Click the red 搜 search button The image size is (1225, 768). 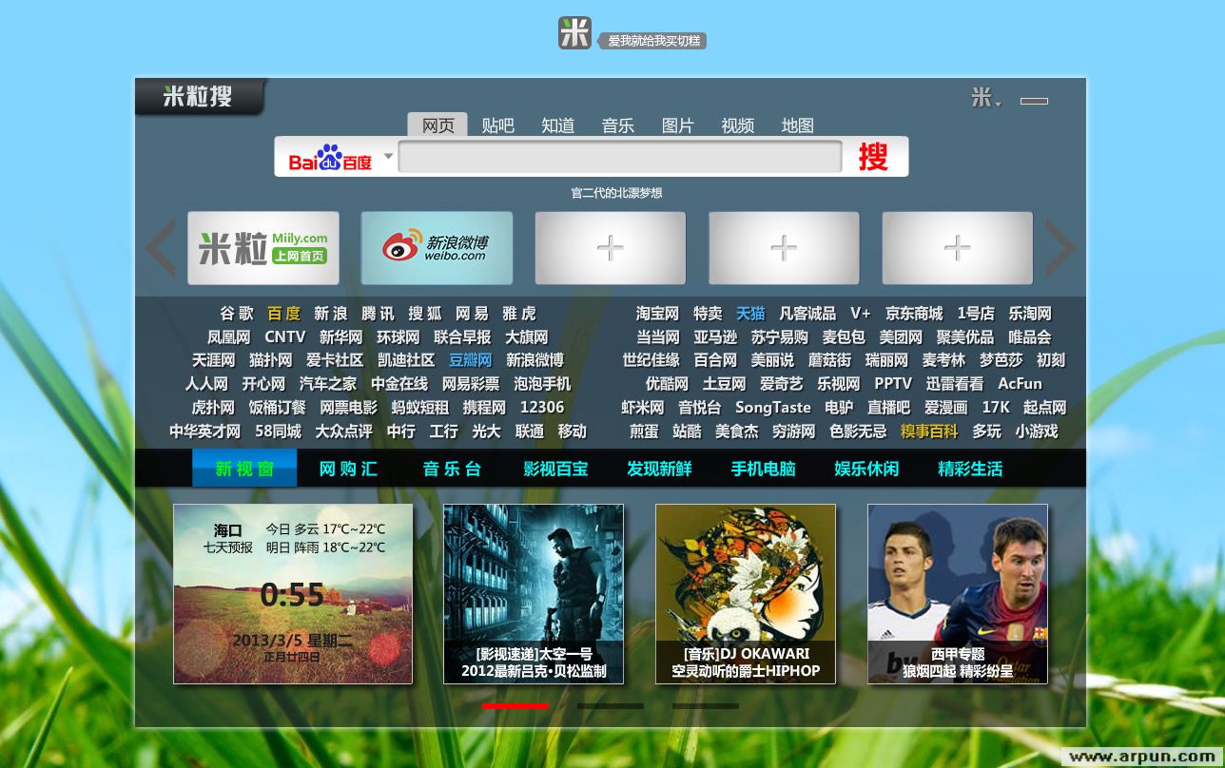click(873, 157)
